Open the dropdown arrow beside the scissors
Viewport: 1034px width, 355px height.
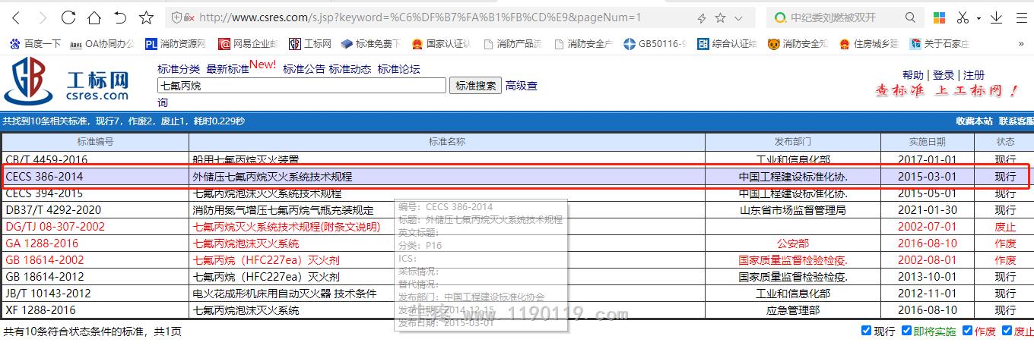coord(979,17)
